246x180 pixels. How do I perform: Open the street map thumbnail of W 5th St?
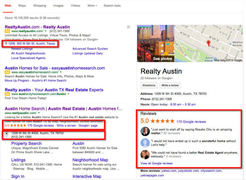click(x=209, y=43)
